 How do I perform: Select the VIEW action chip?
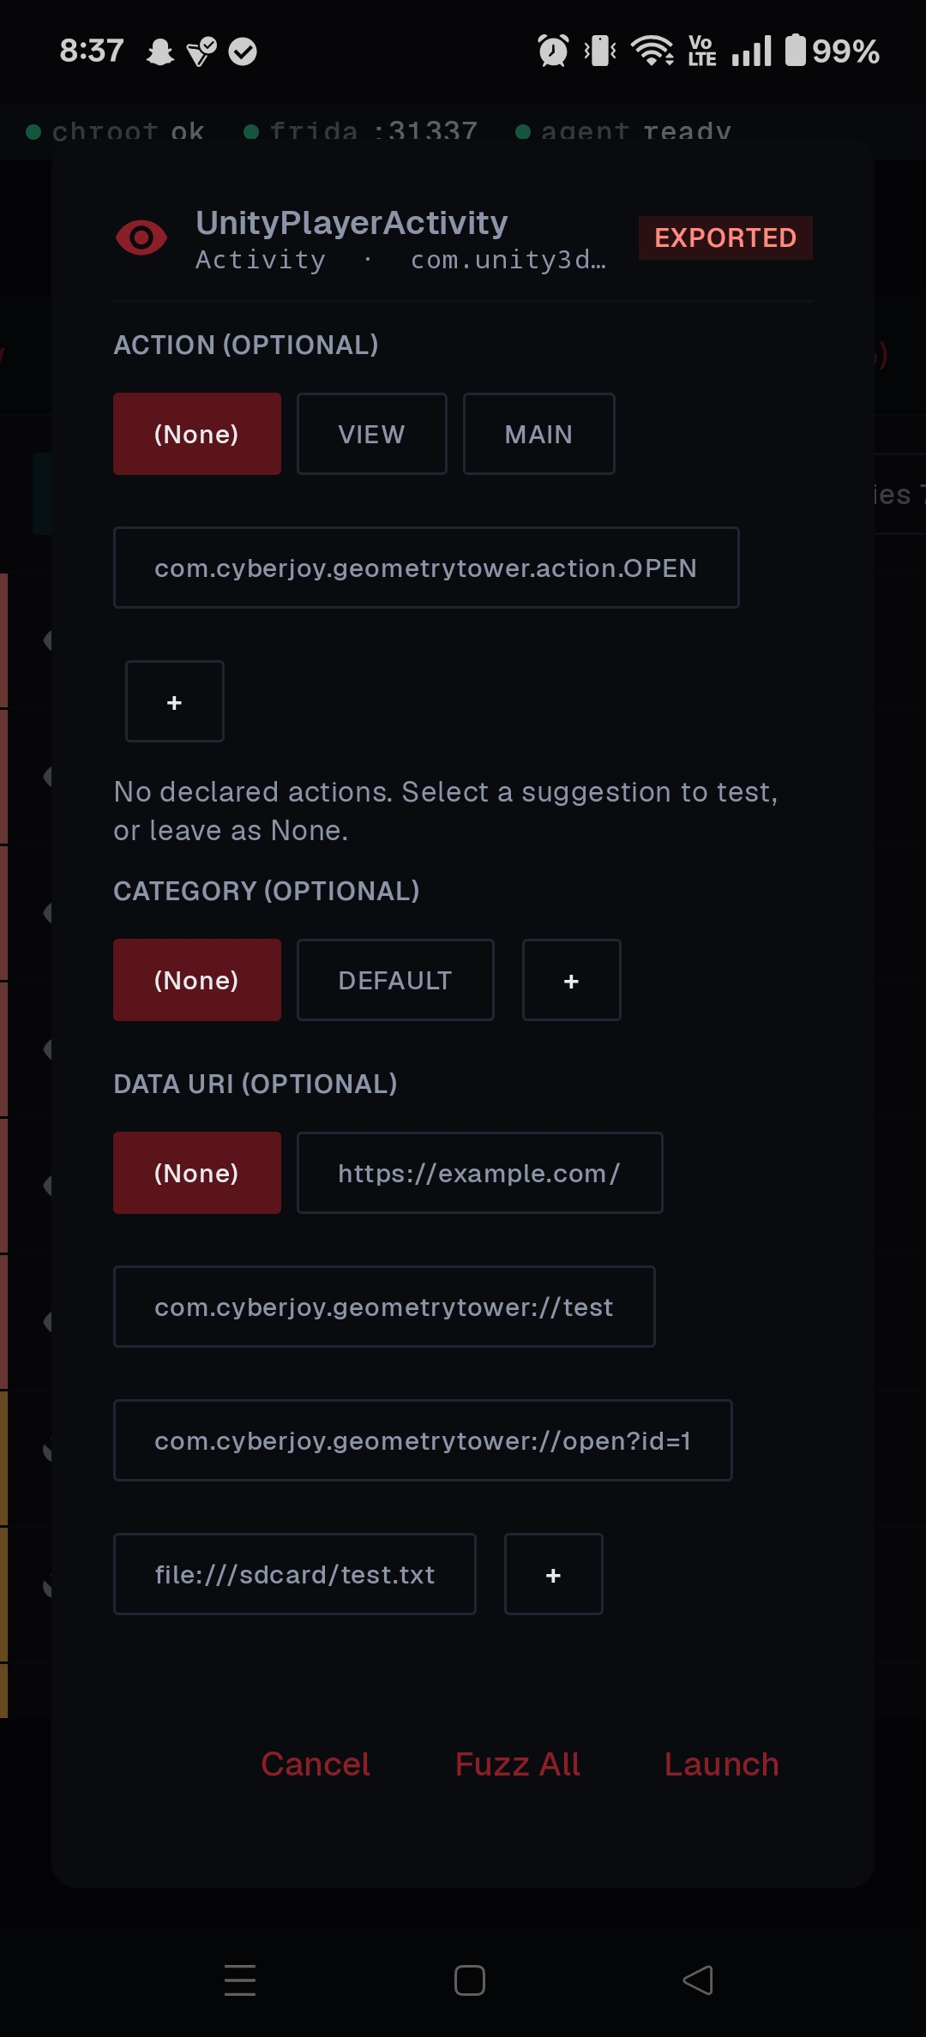pyautogui.click(x=371, y=434)
